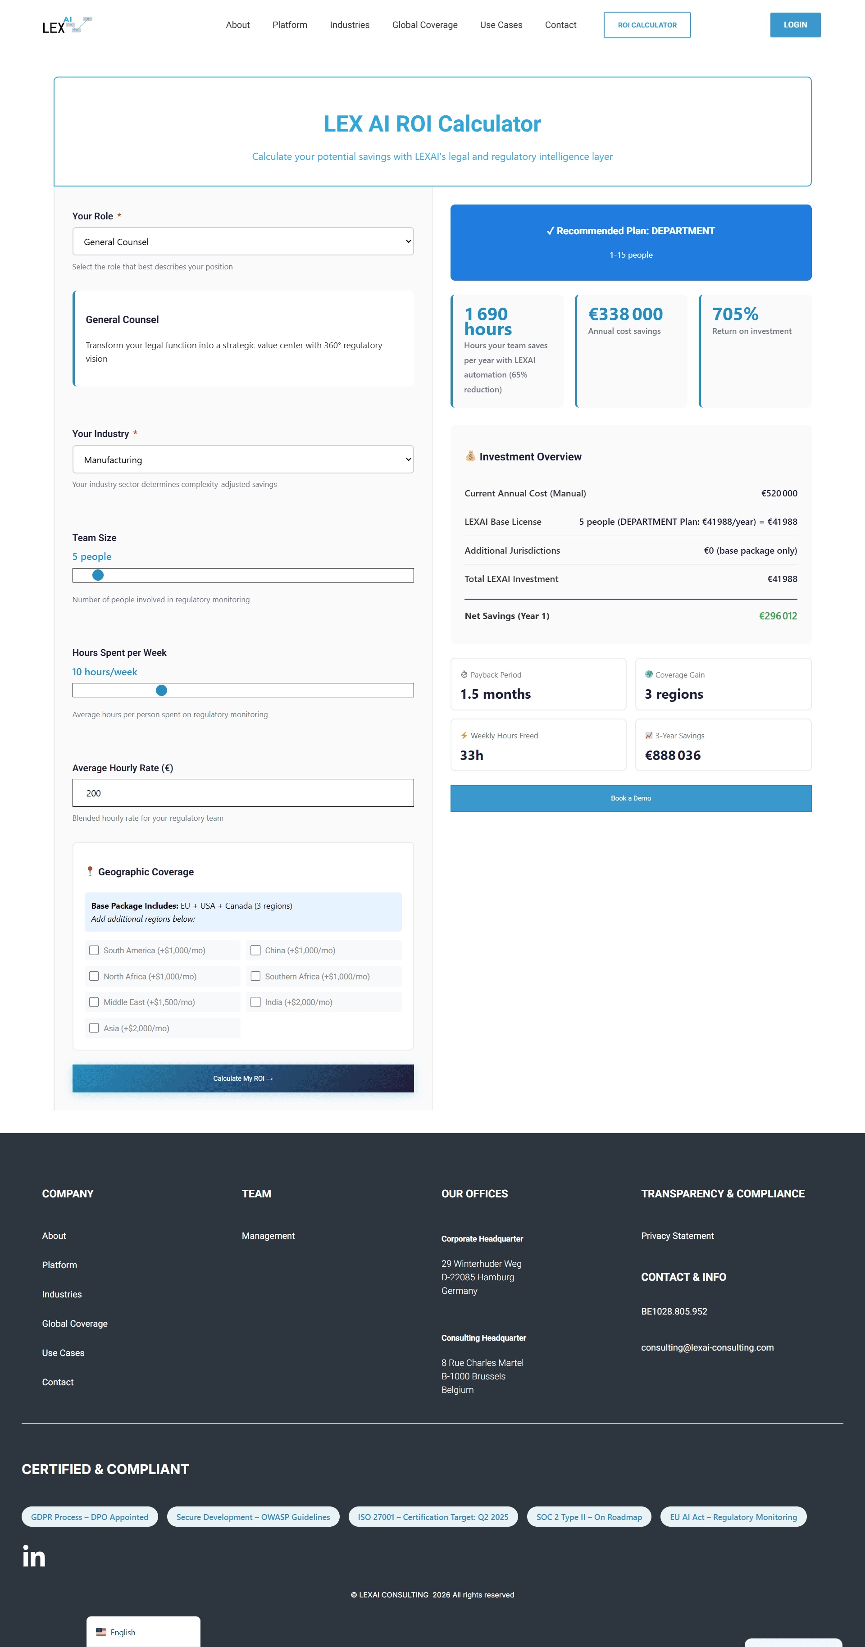865x1647 pixels.
Task: Click the 3-Year Savings chart icon
Action: tap(649, 735)
